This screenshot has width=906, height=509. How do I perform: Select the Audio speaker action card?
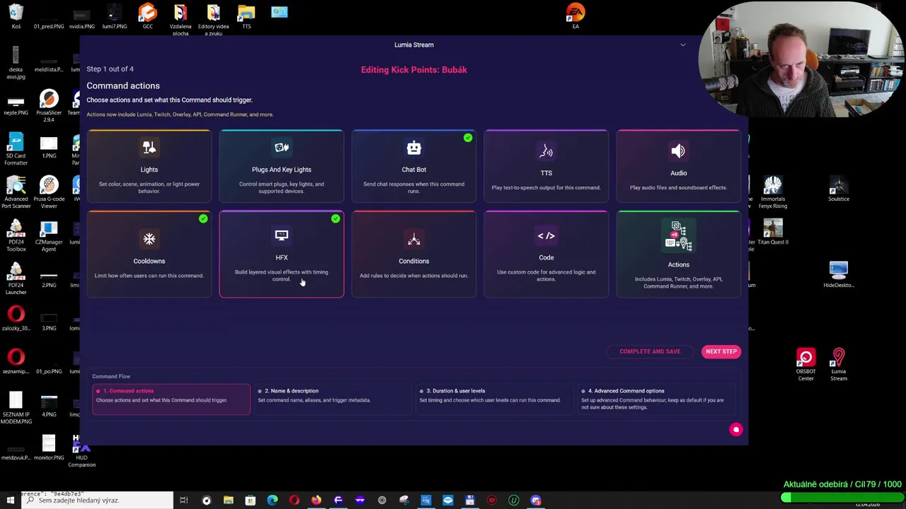point(678,165)
